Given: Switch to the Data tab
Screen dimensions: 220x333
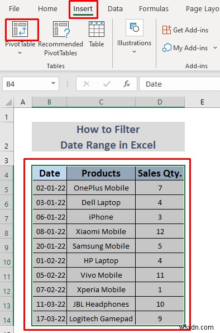Looking at the screenshot, I should (x=115, y=9).
